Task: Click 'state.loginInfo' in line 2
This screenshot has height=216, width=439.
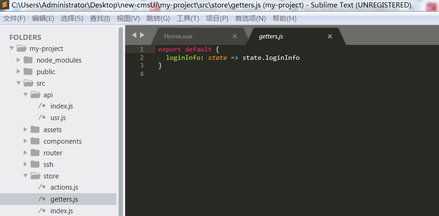Action: 271,57
